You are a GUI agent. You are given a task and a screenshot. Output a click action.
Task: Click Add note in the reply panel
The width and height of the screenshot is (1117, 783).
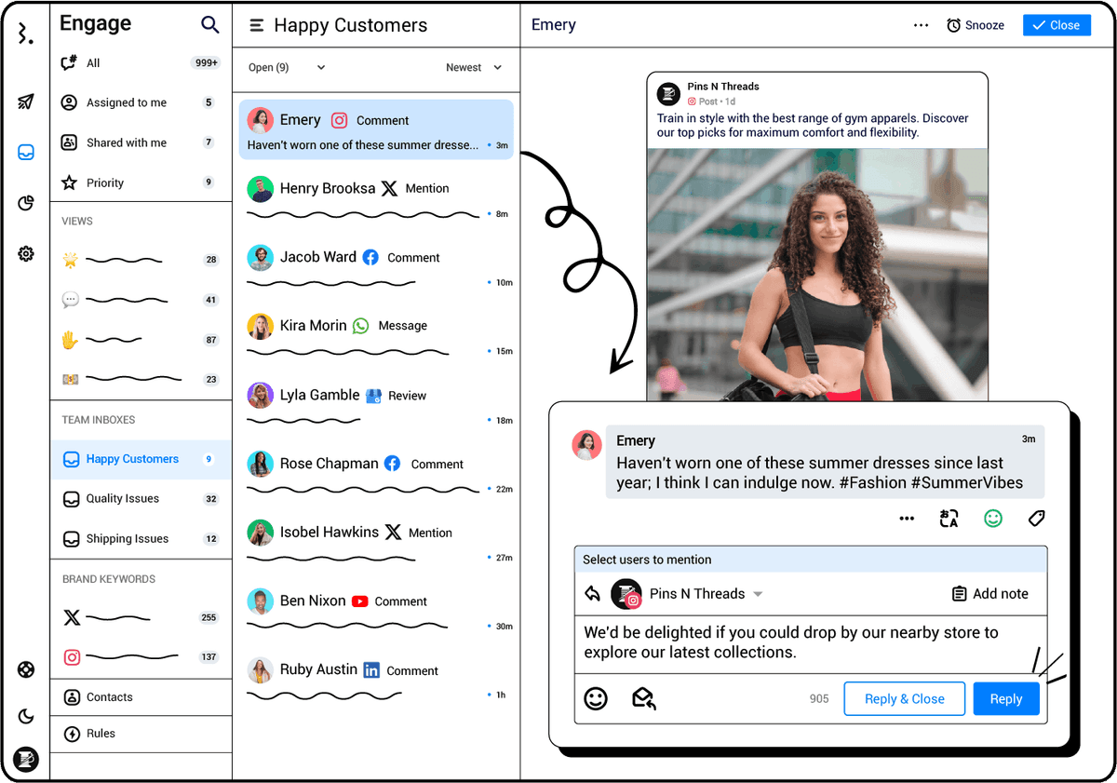[990, 593]
